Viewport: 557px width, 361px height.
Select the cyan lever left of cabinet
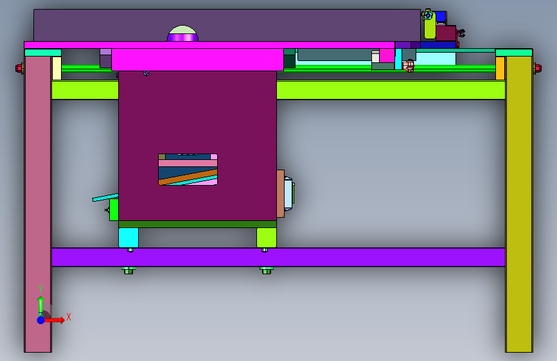point(105,197)
